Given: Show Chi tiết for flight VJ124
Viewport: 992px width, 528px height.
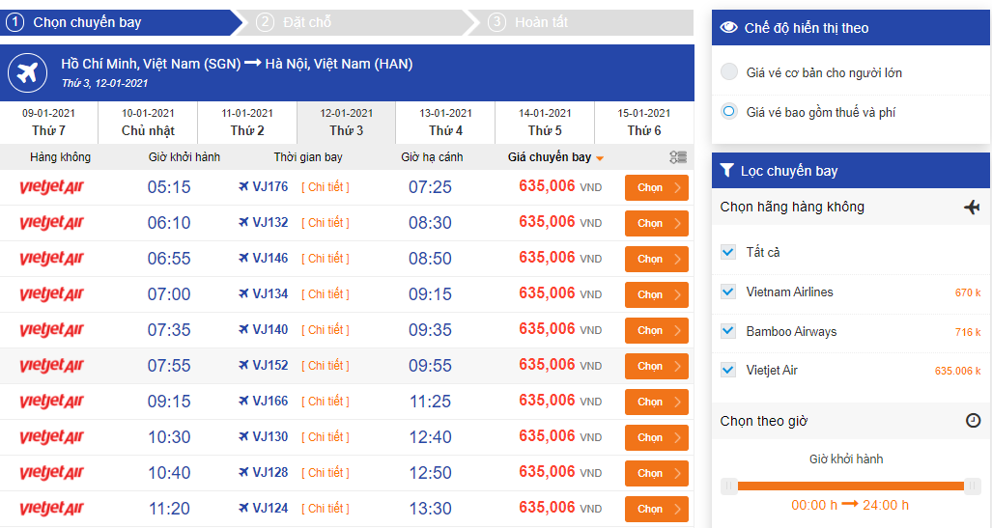Looking at the screenshot, I should coord(326,509).
